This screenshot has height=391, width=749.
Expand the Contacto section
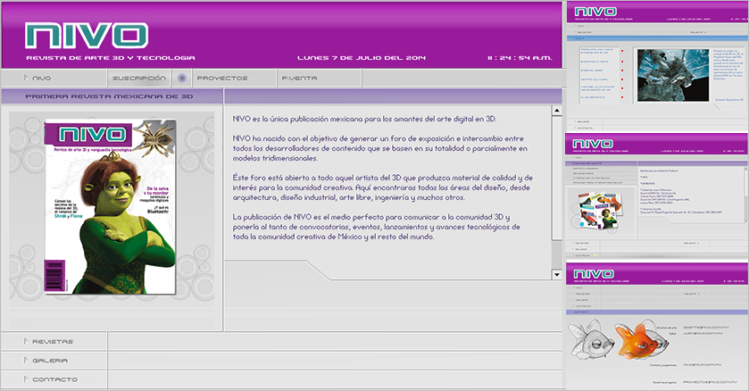coord(54,379)
